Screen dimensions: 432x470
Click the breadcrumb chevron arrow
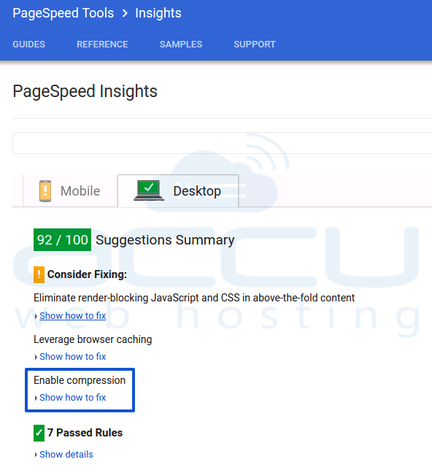coord(125,13)
